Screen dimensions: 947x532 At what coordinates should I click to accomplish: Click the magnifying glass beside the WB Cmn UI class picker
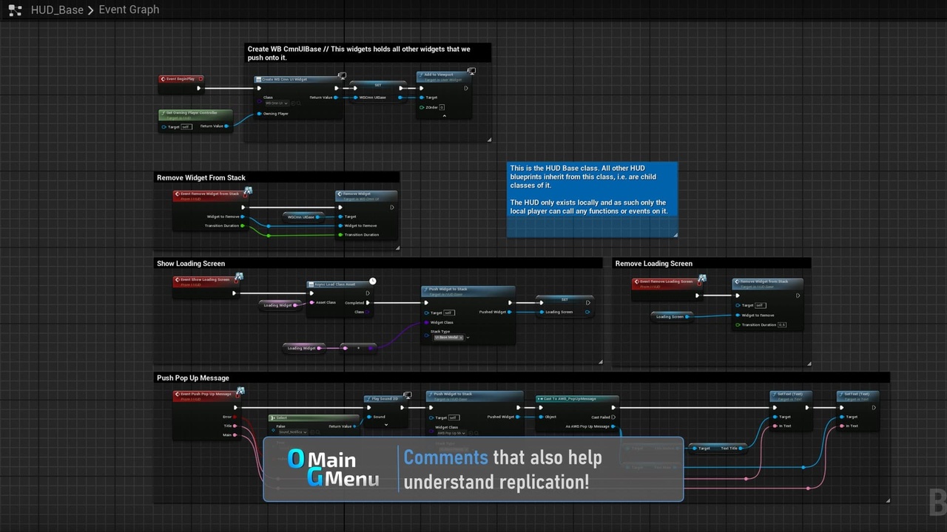[x=299, y=103]
